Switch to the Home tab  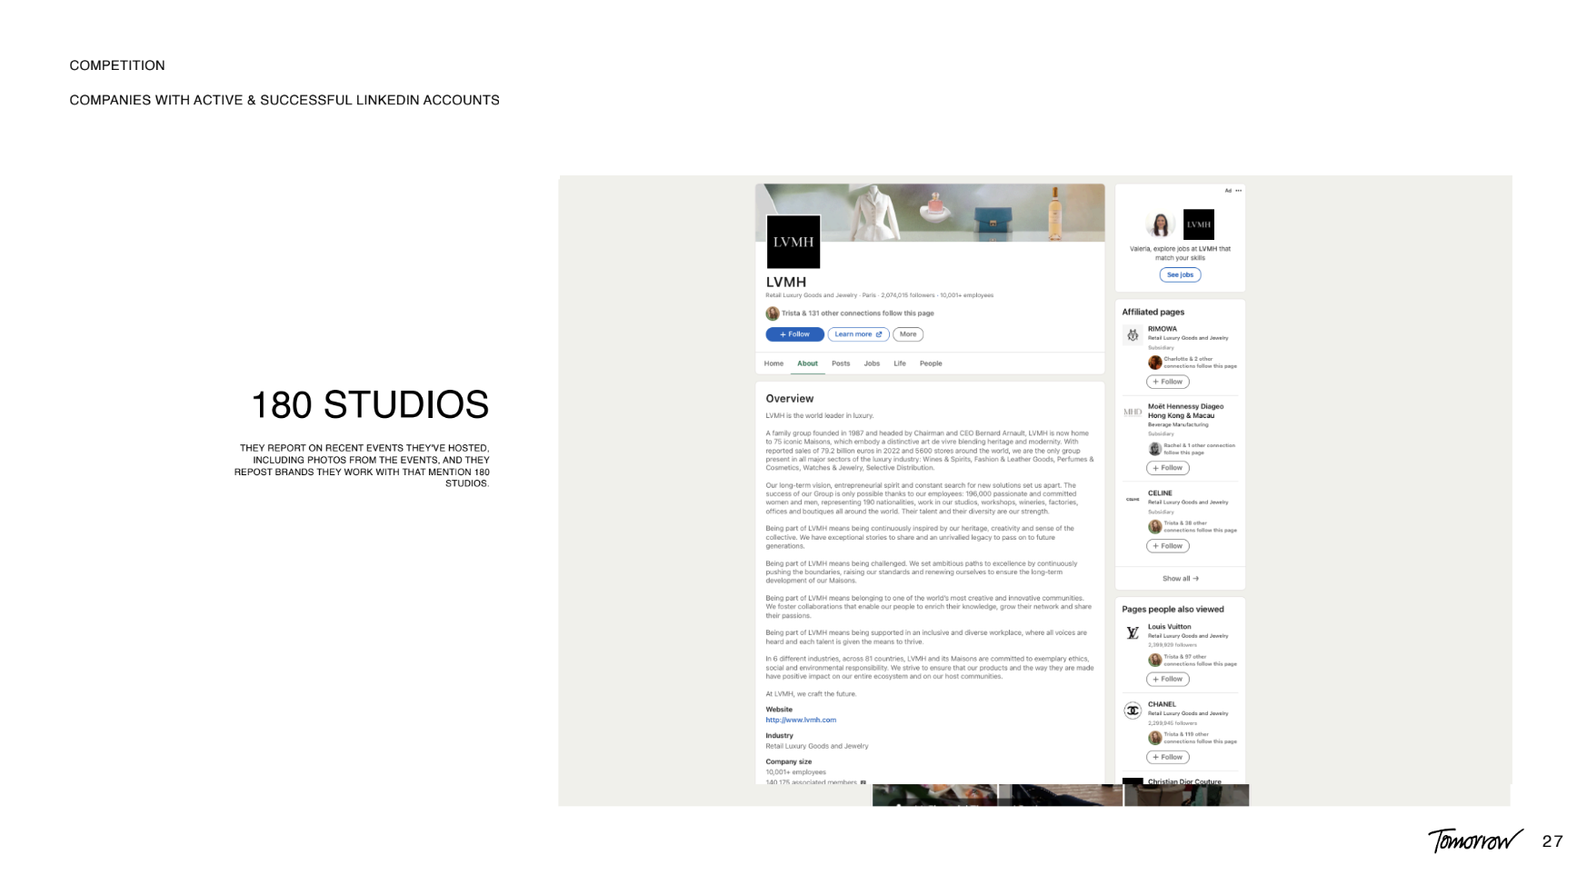point(774,363)
